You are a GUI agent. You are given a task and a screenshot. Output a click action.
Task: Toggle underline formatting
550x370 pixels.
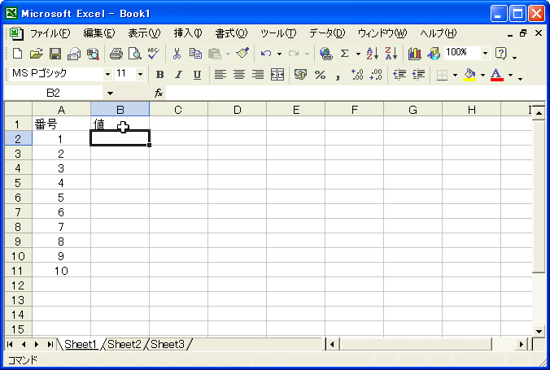[198, 74]
